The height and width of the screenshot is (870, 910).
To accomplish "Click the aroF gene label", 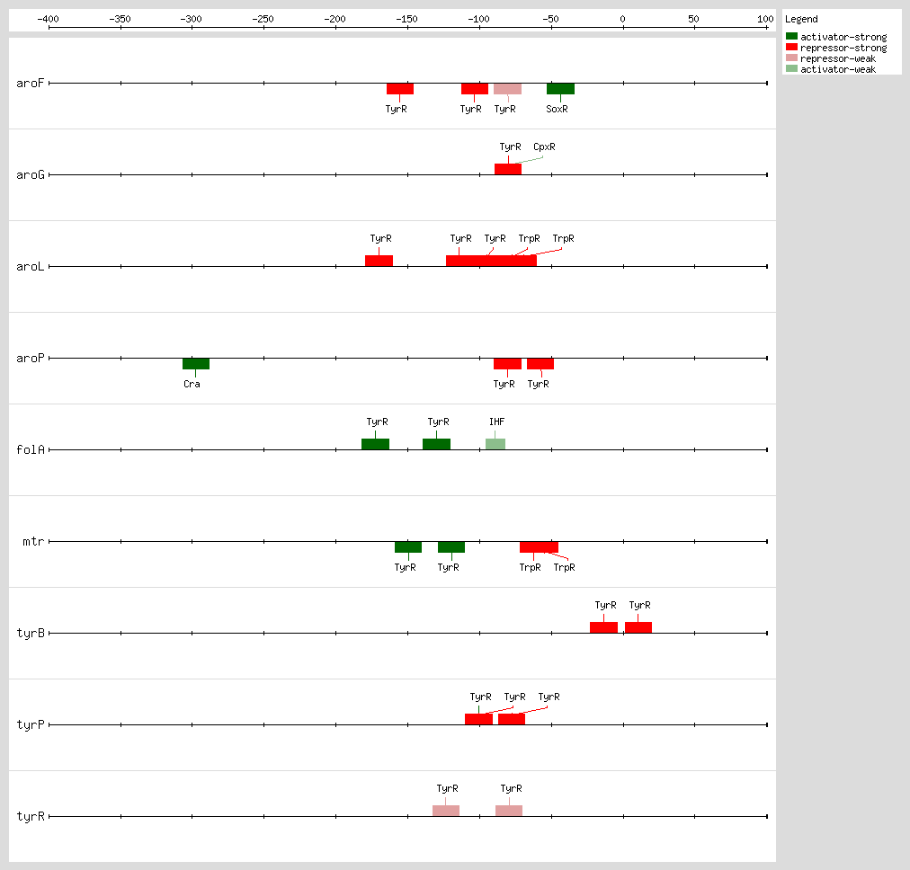I will 31,83.
